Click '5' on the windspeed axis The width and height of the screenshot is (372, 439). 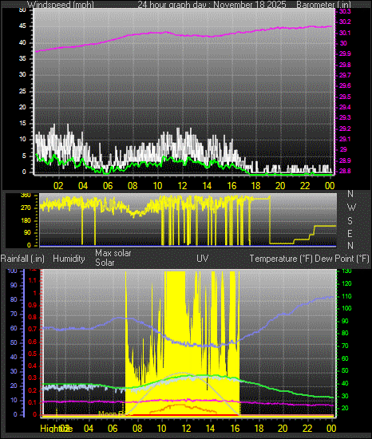[x=24, y=156]
